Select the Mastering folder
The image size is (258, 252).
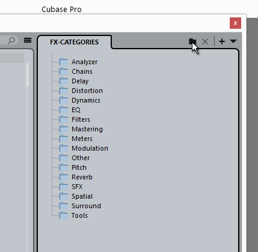coord(87,129)
